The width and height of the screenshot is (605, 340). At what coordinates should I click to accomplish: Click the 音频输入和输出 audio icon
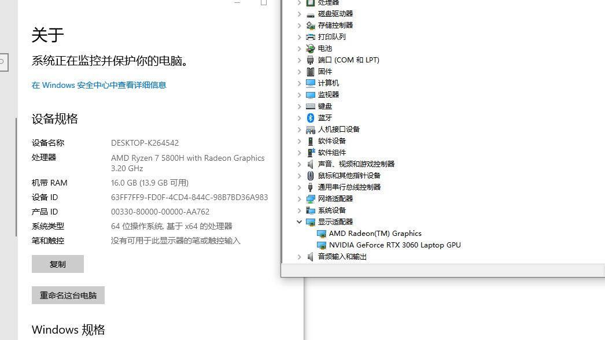tap(310, 257)
